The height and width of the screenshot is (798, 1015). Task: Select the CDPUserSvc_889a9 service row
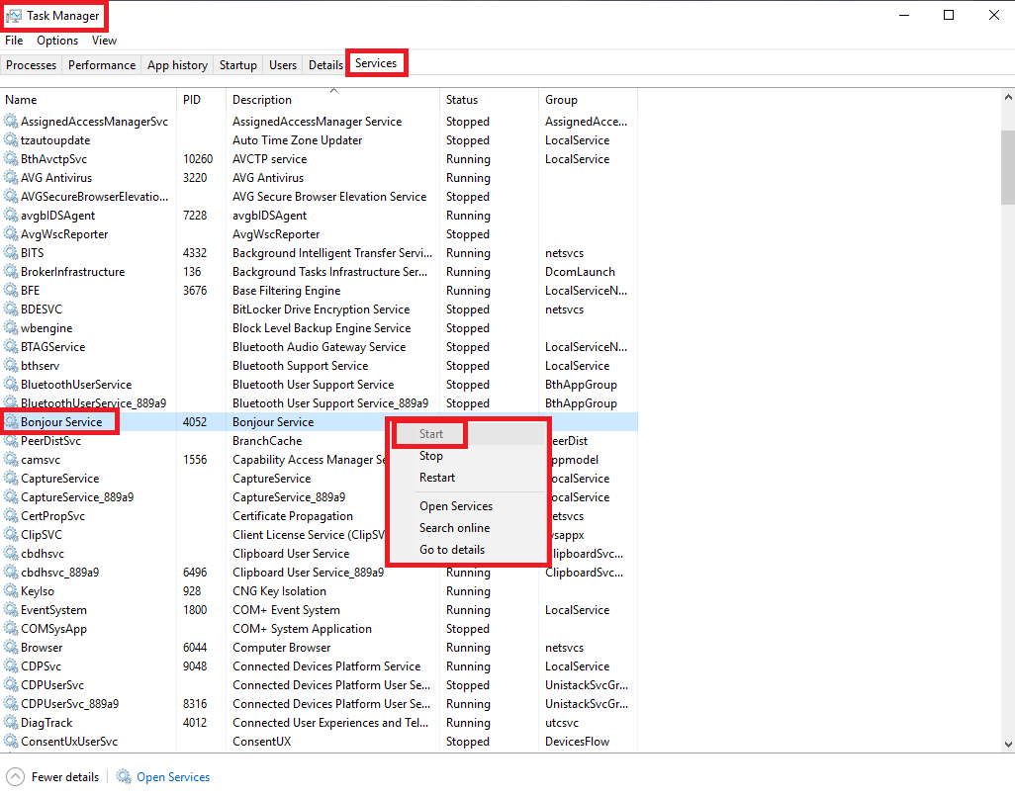[x=319, y=703]
